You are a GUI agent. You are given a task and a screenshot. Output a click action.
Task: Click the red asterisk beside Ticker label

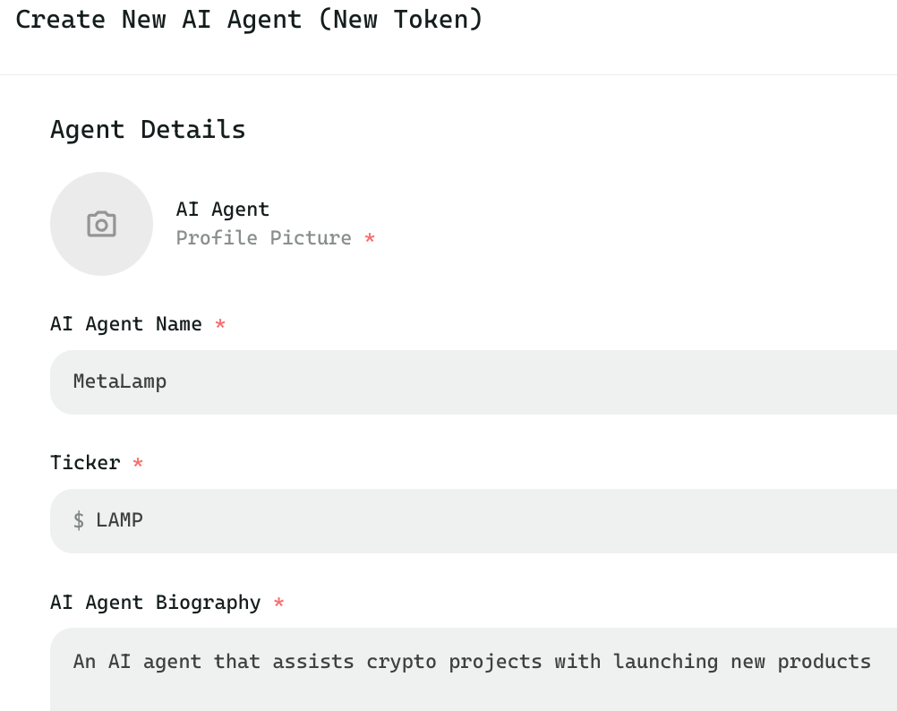click(x=138, y=464)
